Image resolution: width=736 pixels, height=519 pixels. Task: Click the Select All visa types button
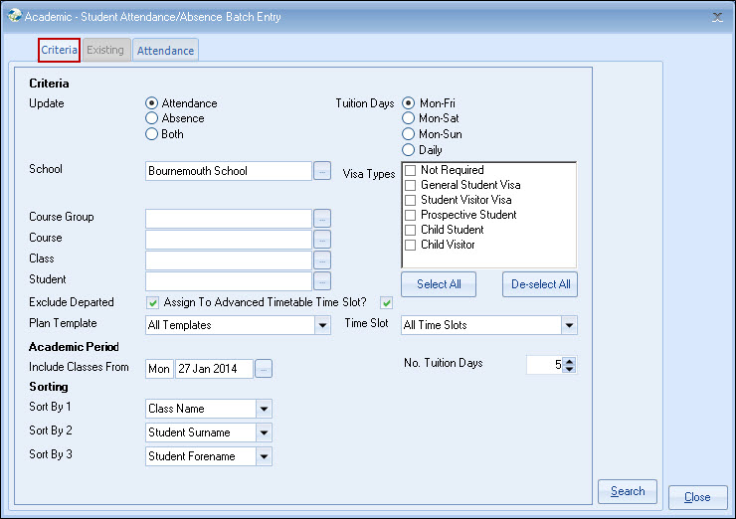click(439, 284)
